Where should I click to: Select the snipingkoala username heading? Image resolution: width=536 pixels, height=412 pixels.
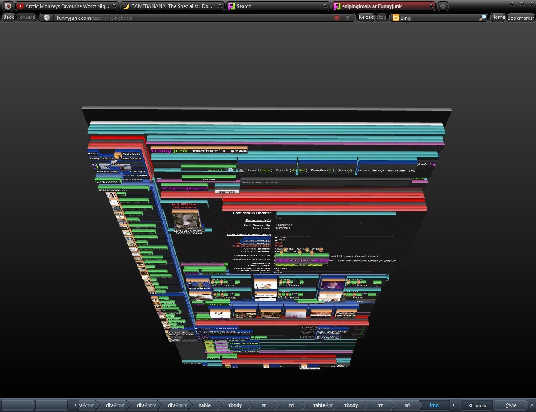pyautogui.click(x=184, y=188)
